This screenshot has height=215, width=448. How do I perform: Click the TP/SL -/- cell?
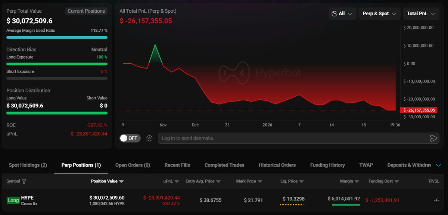[436, 200]
